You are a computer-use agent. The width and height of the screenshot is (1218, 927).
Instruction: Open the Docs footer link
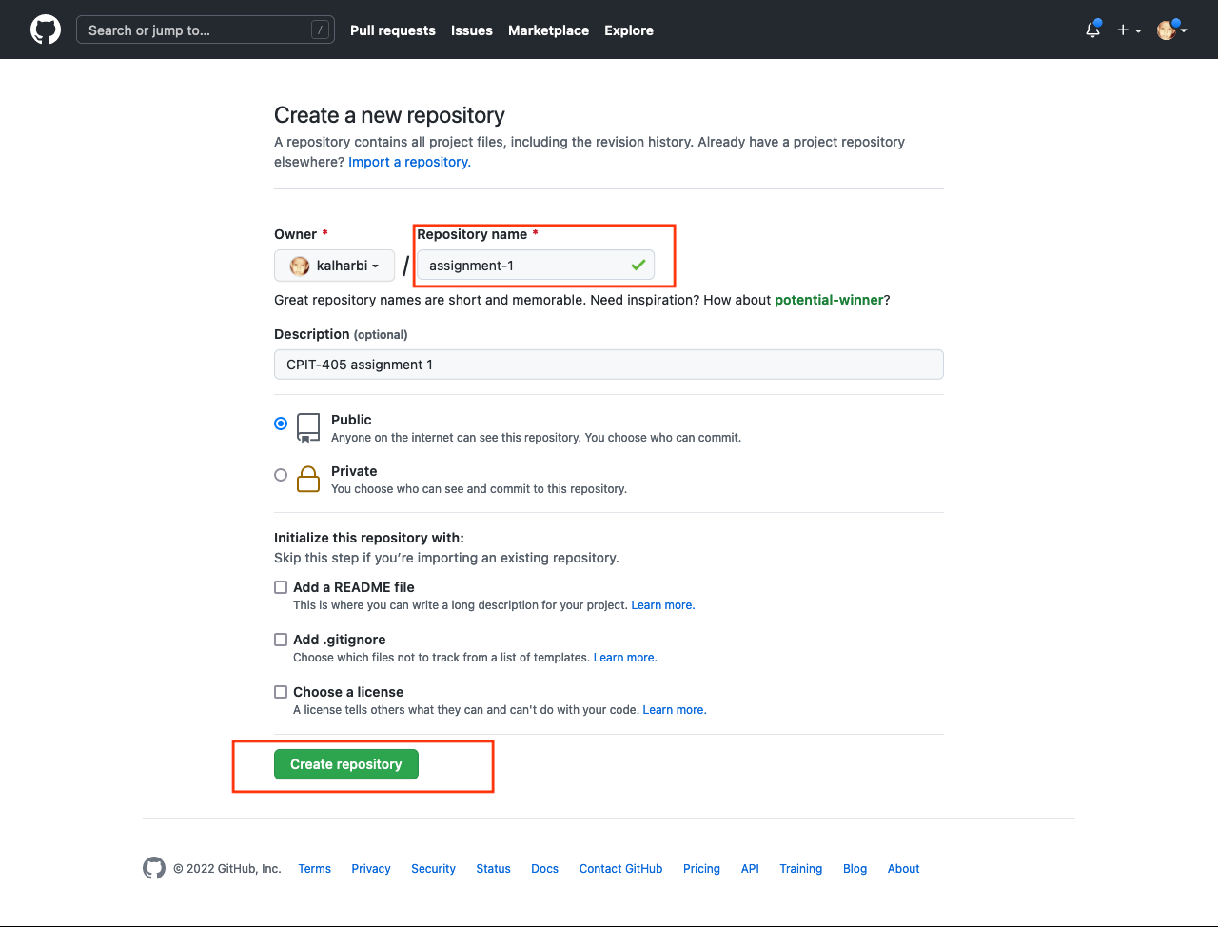(545, 869)
